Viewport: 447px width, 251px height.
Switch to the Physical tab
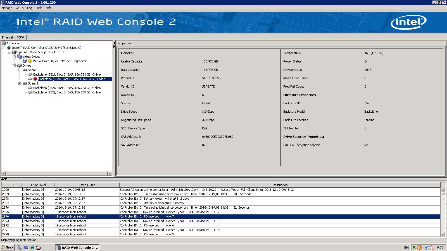[7, 37]
